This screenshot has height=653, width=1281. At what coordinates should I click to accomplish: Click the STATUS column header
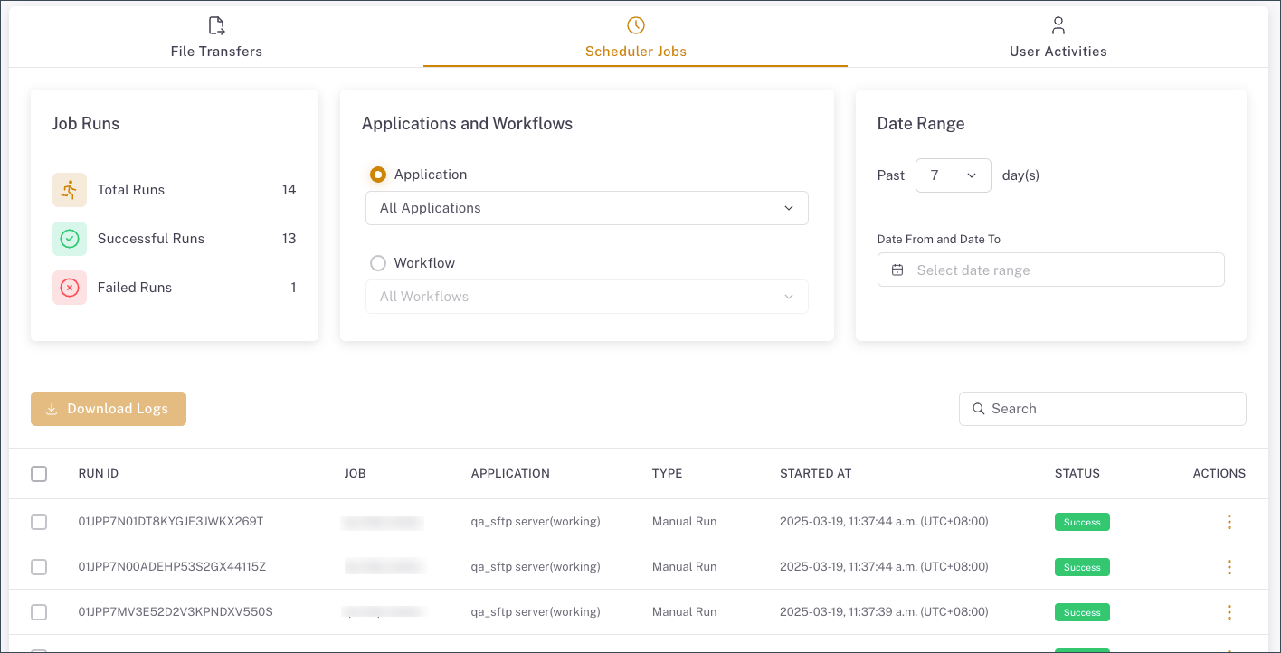pyautogui.click(x=1077, y=474)
